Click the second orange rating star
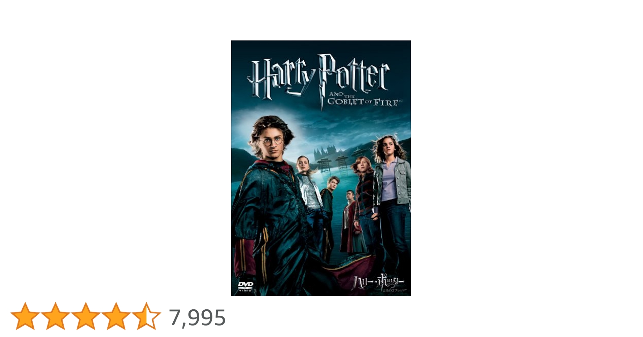 pyautogui.click(x=56, y=316)
